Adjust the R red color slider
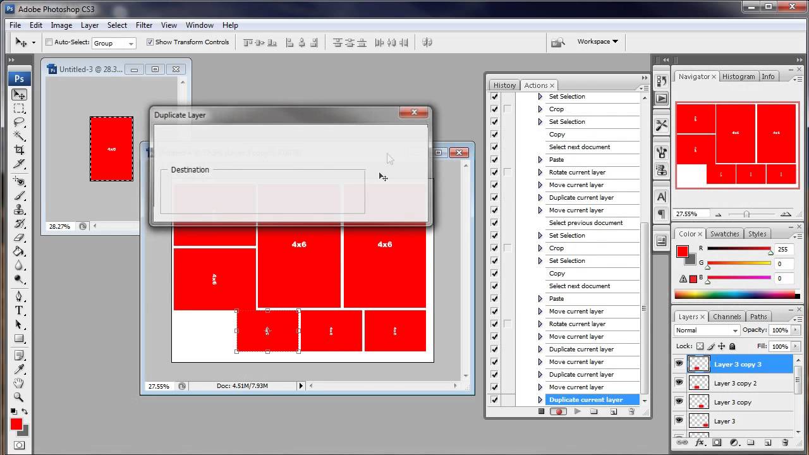The image size is (809, 455). [x=770, y=252]
